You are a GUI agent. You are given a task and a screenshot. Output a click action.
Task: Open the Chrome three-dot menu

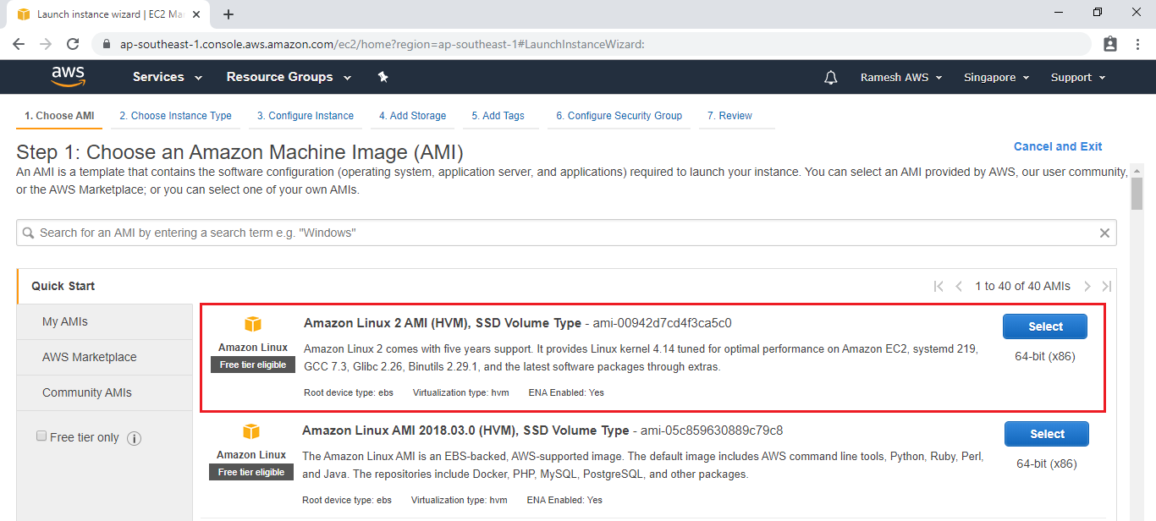click(1137, 44)
